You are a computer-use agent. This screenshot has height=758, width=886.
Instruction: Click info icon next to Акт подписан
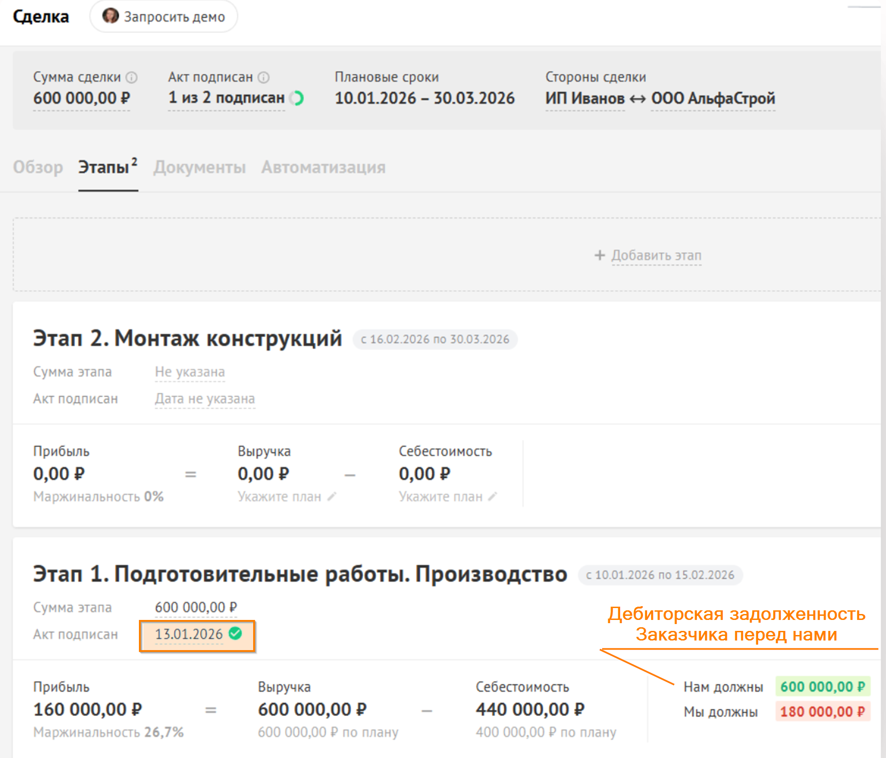[264, 77]
